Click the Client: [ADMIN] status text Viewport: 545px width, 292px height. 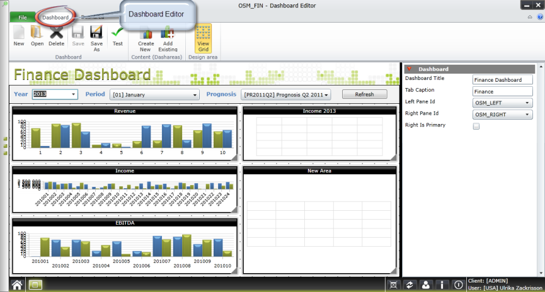(x=488, y=281)
